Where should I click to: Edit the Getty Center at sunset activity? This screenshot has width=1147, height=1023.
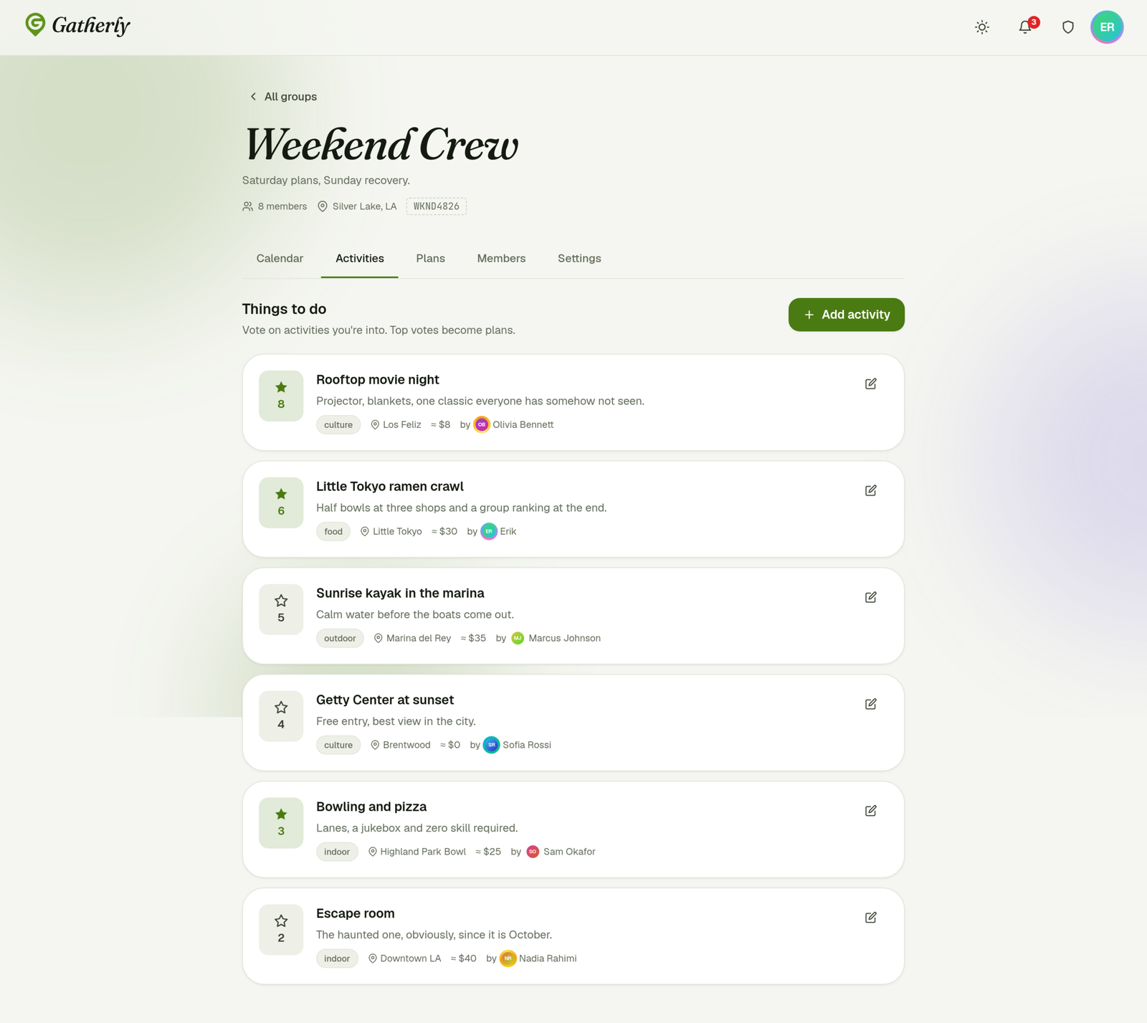(870, 704)
